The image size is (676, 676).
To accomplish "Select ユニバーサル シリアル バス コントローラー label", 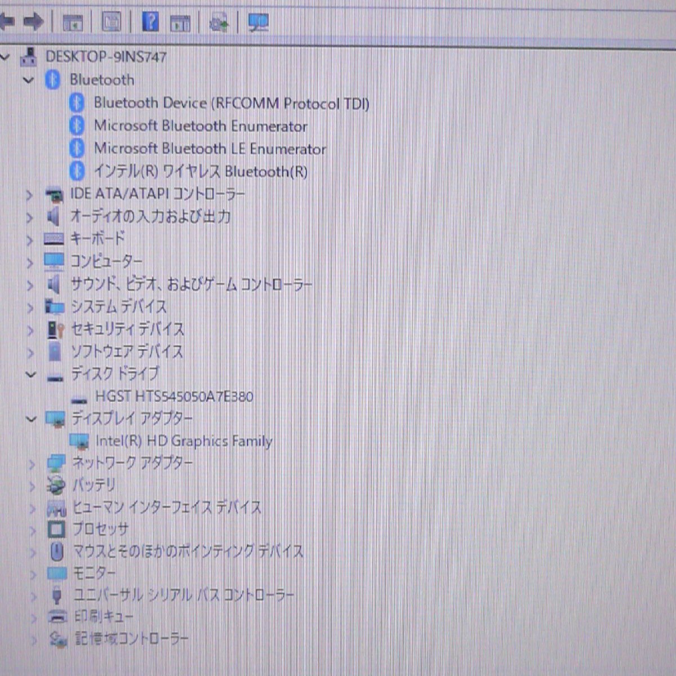I will (x=184, y=595).
